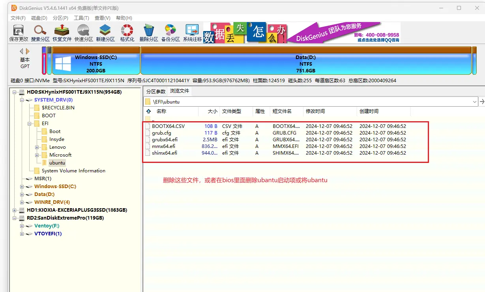Collapse the HD0 SKHynix disk node
The width and height of the screenshot is (485, 292).
tap(15, 92)
